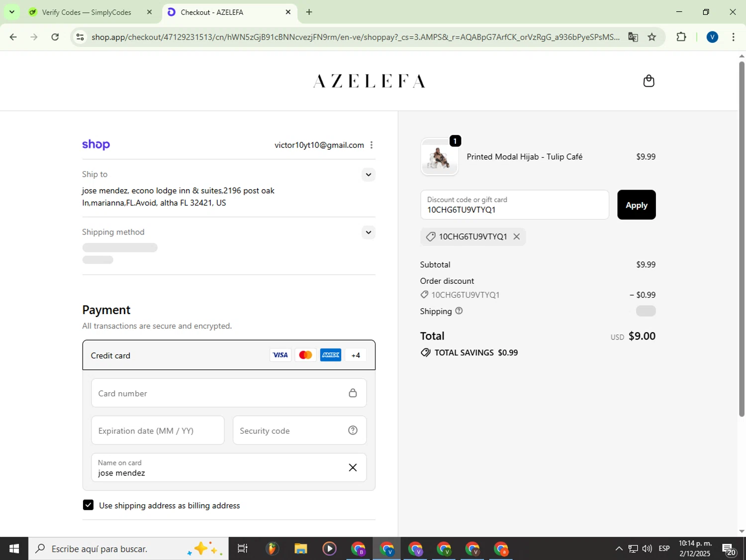
Task: Click the Security code help icon
Action: [353, 430]
